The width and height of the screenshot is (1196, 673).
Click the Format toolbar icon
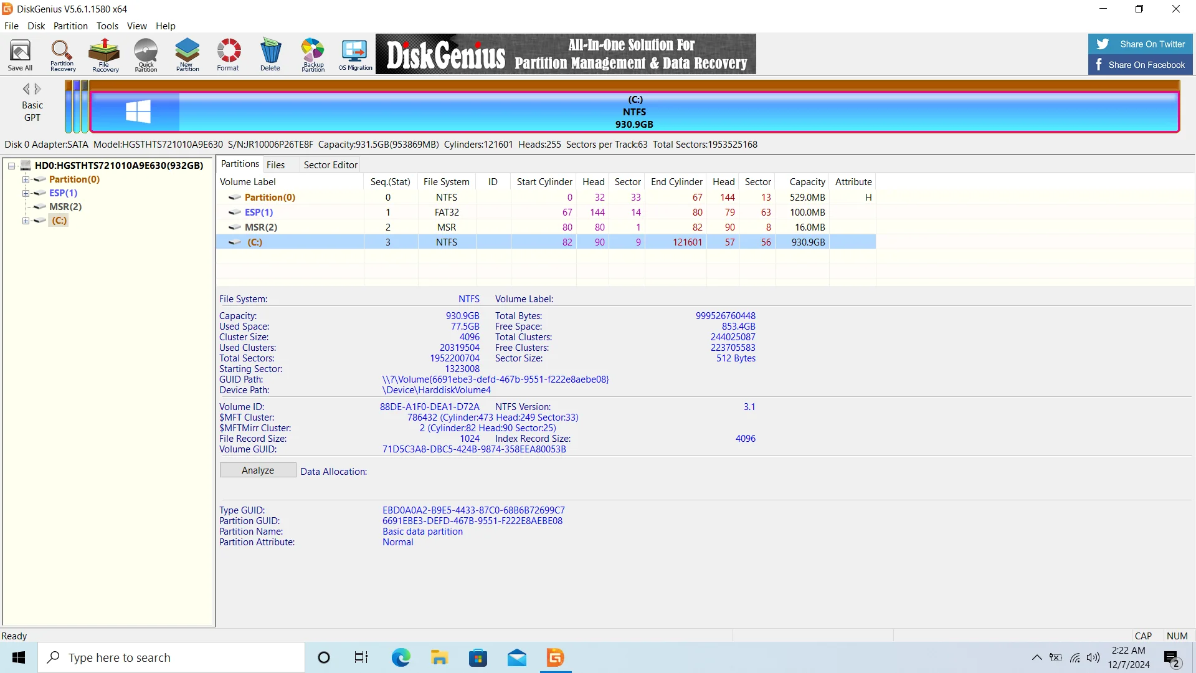(228, 55)
